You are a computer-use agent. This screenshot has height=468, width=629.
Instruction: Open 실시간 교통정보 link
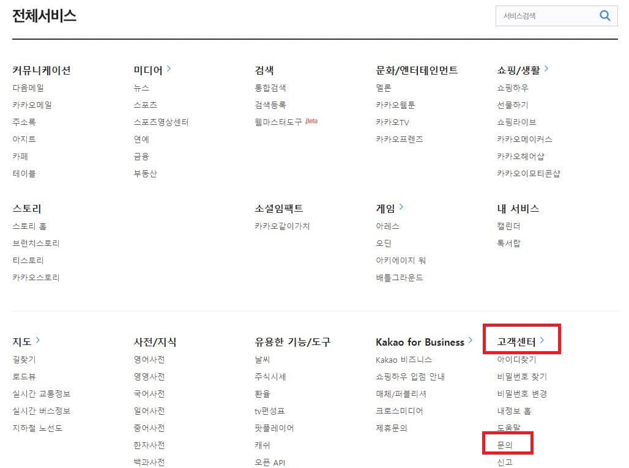42,394
